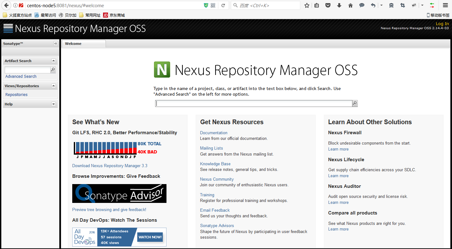Open the 京东商城 bookmark
The width and height of the screenshot is (452, 249).
[114, 15]
